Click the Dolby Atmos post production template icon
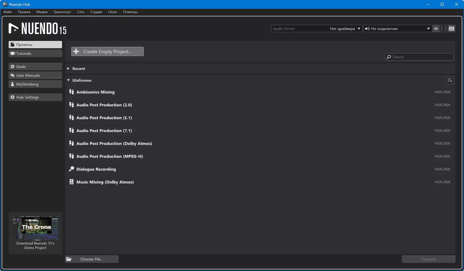Screen dimensions: 464x271 [71, 143]
